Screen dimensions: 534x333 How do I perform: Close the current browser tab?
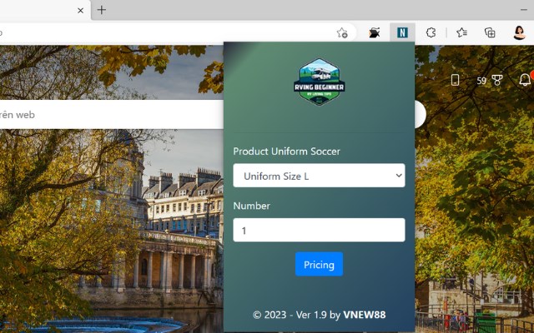point(80,11)
